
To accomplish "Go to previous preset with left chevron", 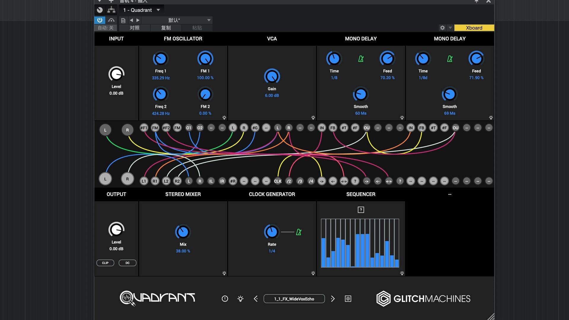I will pyautogui.click(x=256, y=299).
